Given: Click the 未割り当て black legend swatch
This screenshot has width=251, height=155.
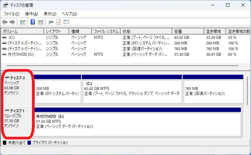Looking at the screenshot, I should [5, 142].
